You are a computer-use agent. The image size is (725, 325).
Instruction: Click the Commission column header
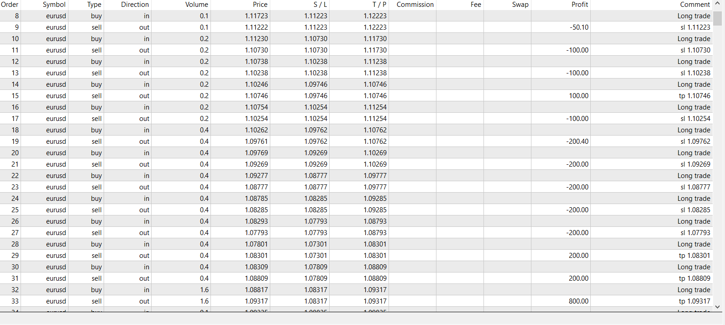pyautogui.click(x=415, y=5)
